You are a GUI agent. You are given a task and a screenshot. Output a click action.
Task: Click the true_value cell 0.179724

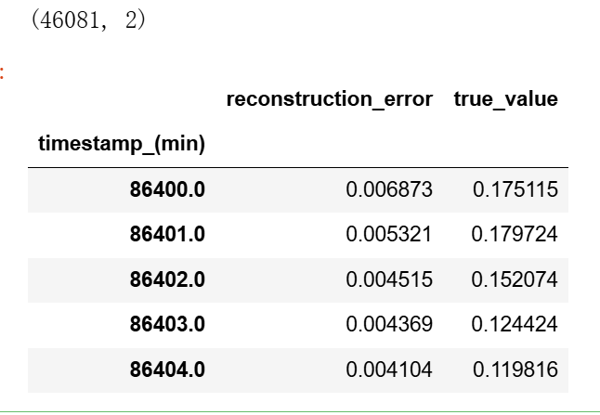[515, 234]
